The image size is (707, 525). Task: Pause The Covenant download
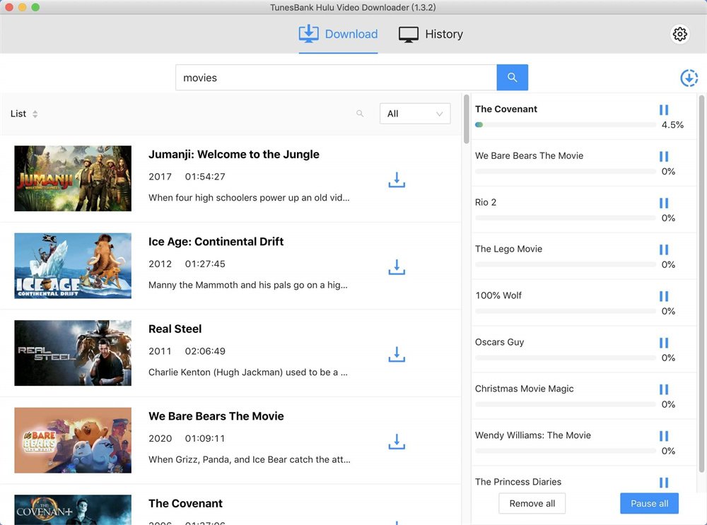(x=664, y=110)
